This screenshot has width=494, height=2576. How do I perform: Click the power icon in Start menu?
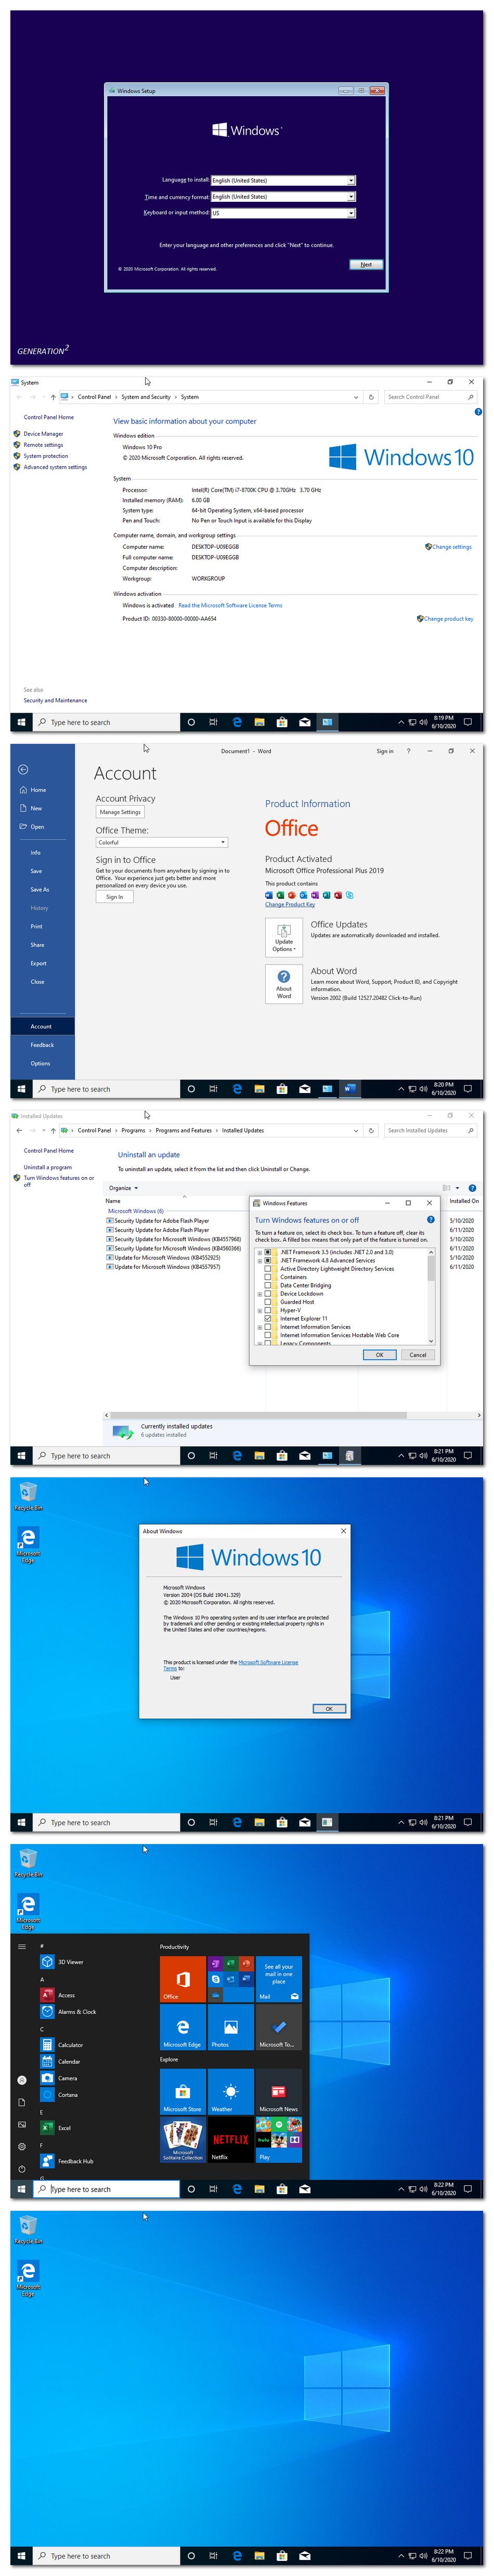(x=22, y=2169)
